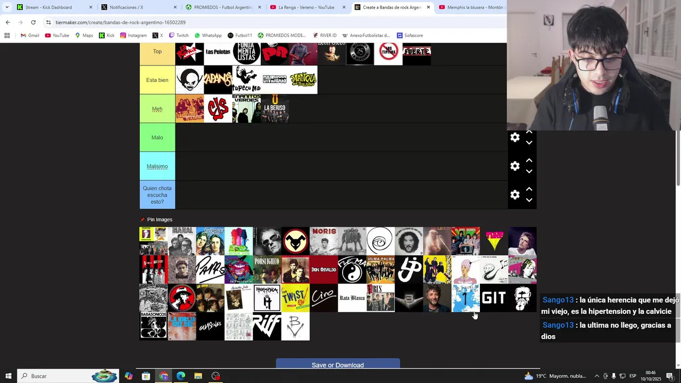Select the Moris album image
The height and width of the screenshot is (383, 681).
[324, 241]
